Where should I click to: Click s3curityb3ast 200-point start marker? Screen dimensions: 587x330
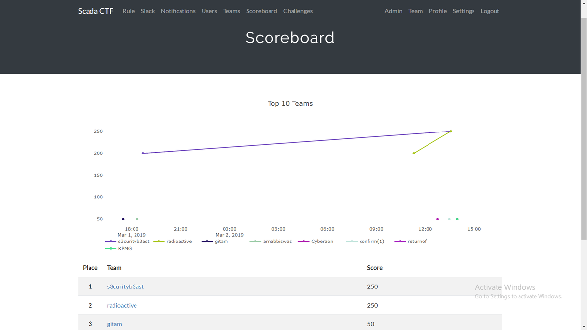[x=143, y=154]
